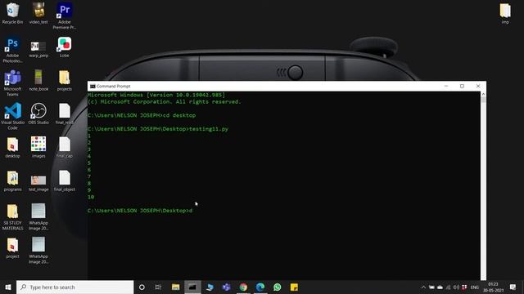Select the project folder on desktop

point(13,248)
